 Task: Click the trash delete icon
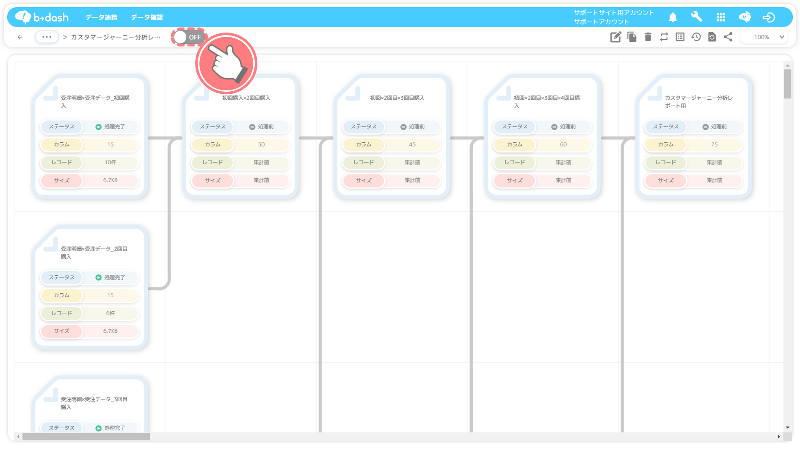tap(648, 37)
